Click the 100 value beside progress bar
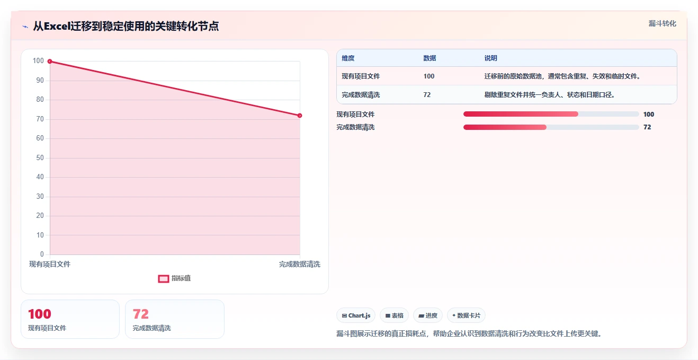Viewport: 698px width, 360px height. [x=649, y=115]
